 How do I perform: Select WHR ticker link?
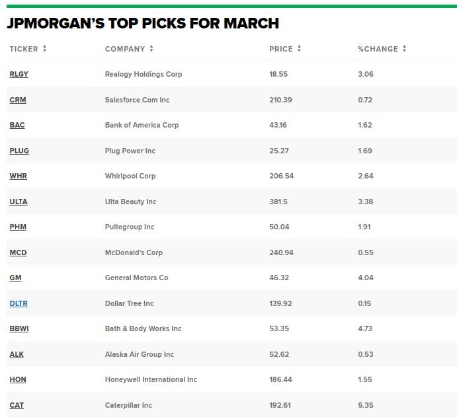coord(18,176)
